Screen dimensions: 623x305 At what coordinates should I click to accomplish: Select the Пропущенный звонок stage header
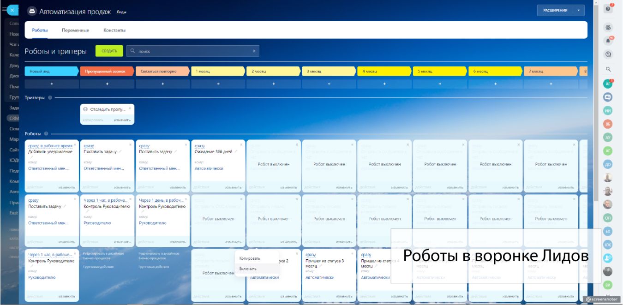click(107, 72)
